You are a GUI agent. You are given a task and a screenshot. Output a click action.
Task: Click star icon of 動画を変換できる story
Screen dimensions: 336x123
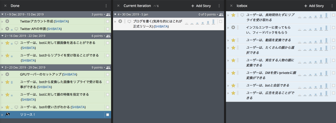(233, 40)
